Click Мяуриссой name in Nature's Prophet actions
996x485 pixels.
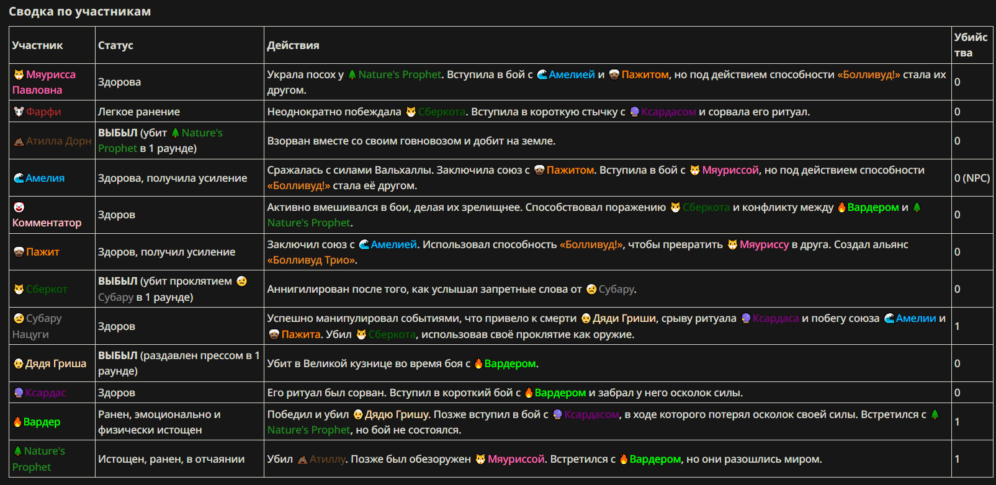pos(516,459)
